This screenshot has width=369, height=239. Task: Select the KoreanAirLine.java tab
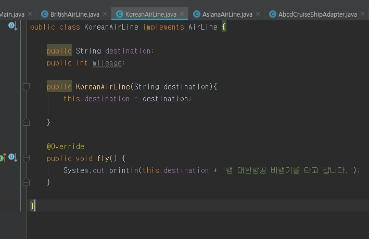150,15
